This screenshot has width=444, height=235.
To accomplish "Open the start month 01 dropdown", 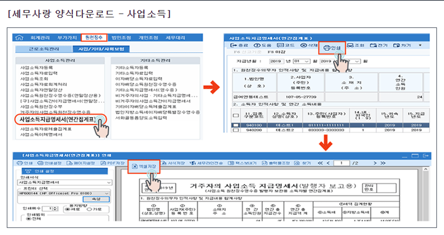I will tap(301, 61).
